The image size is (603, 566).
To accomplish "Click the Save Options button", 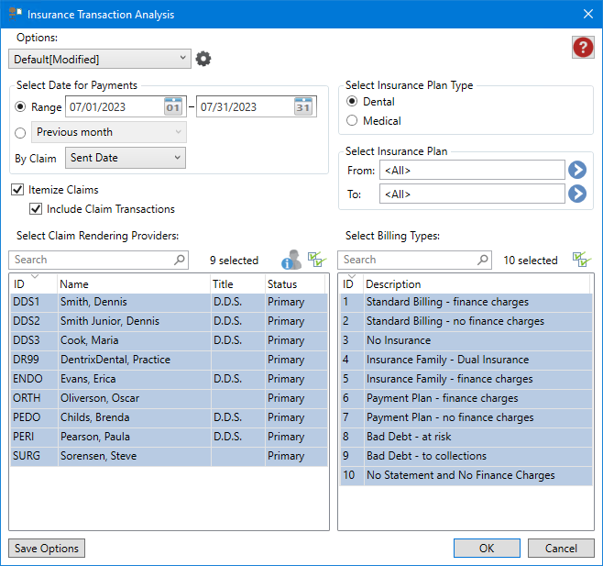I will (47, 549).
